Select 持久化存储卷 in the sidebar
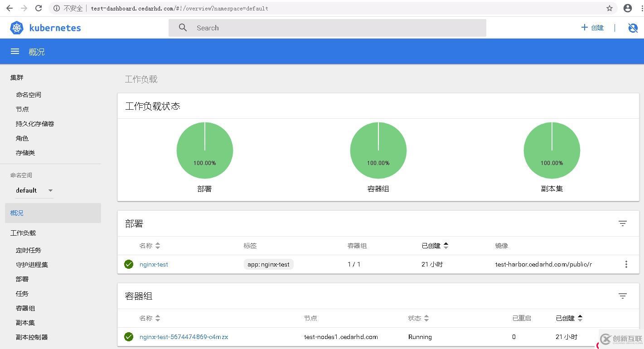The height and width of the screenshot is (349, 644). click(x=35, y=124)
